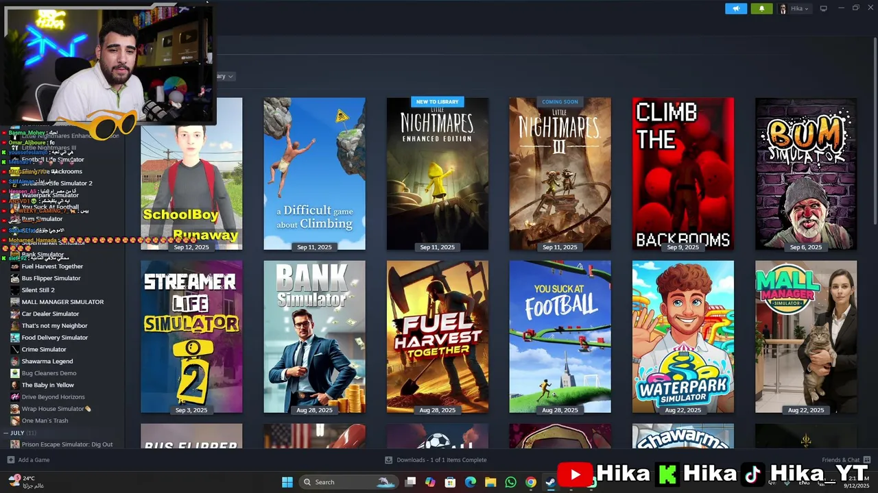Open the weather widget showing 24°C

[x=26, y=482]
